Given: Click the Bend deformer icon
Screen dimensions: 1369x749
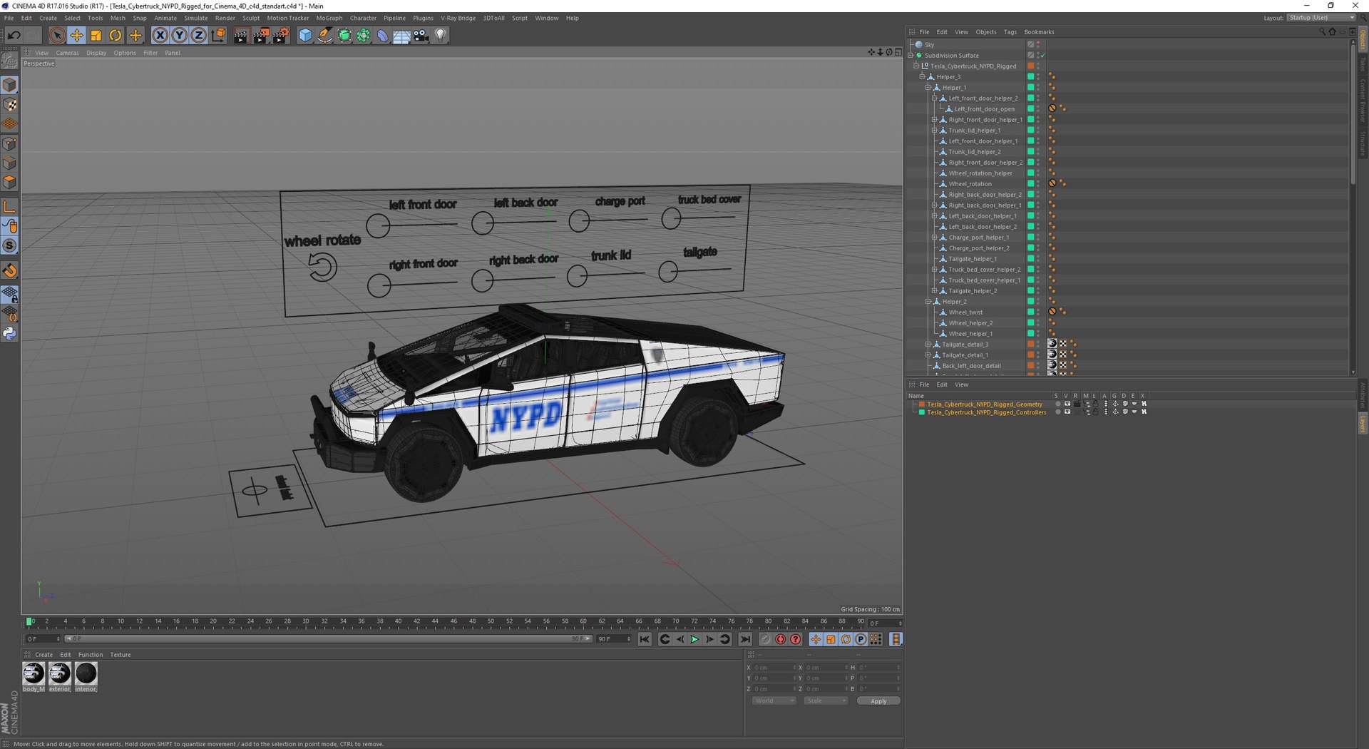Looking at the screenshot, I should 383,35.
